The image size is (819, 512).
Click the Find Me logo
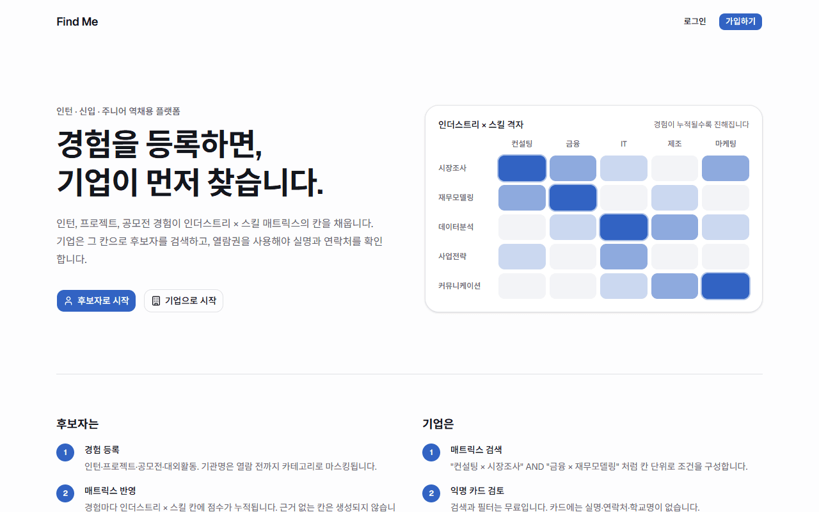coord(77,22)
